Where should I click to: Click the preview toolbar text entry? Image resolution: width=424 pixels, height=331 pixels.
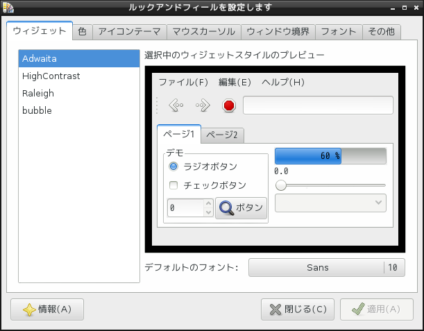(318, 105)
